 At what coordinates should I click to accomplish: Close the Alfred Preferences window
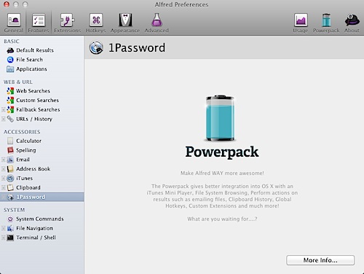tap(7, 4)
